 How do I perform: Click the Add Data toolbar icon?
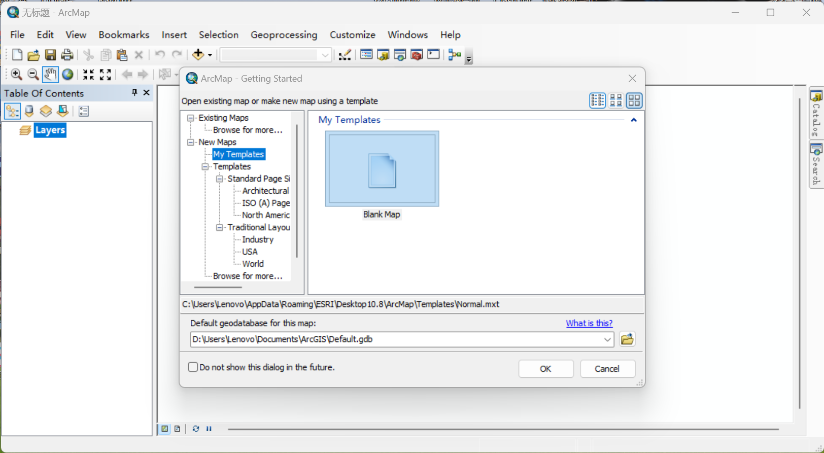[198, 55]
